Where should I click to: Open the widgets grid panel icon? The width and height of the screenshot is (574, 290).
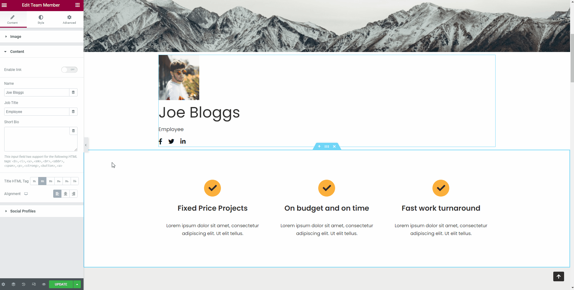[x=77, y=5]
